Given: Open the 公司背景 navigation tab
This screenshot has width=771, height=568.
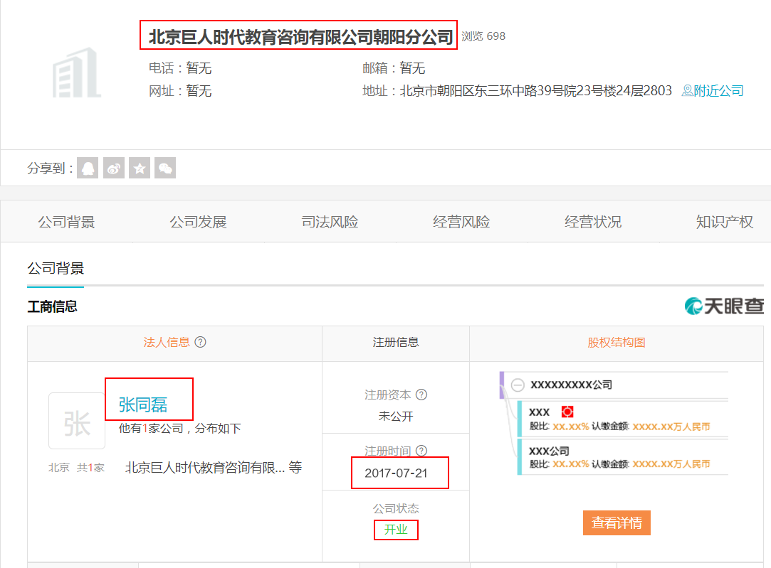Looking at the screenshot, I should (66, 222).
